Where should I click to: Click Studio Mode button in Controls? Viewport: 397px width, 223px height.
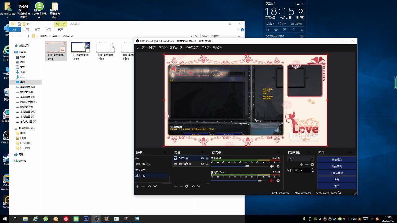click(x=337, y=173)
